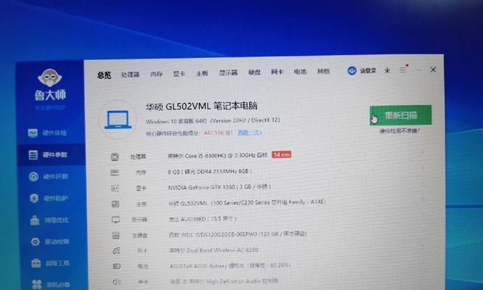Click the download arrow icon in title bar
The width and height of the screenshot is (483, 290).
click(x=387, y=70)
